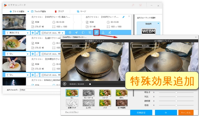Image resolution: width=199 pixels, height=116 pixels.
Task: Confirm effects with the Ok button
Action: point(166,113)
